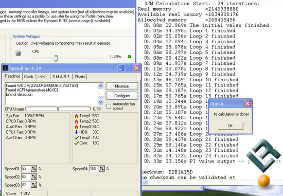
Task: Click the SpeedFan title bar app icon
Action: click(6, 68)
